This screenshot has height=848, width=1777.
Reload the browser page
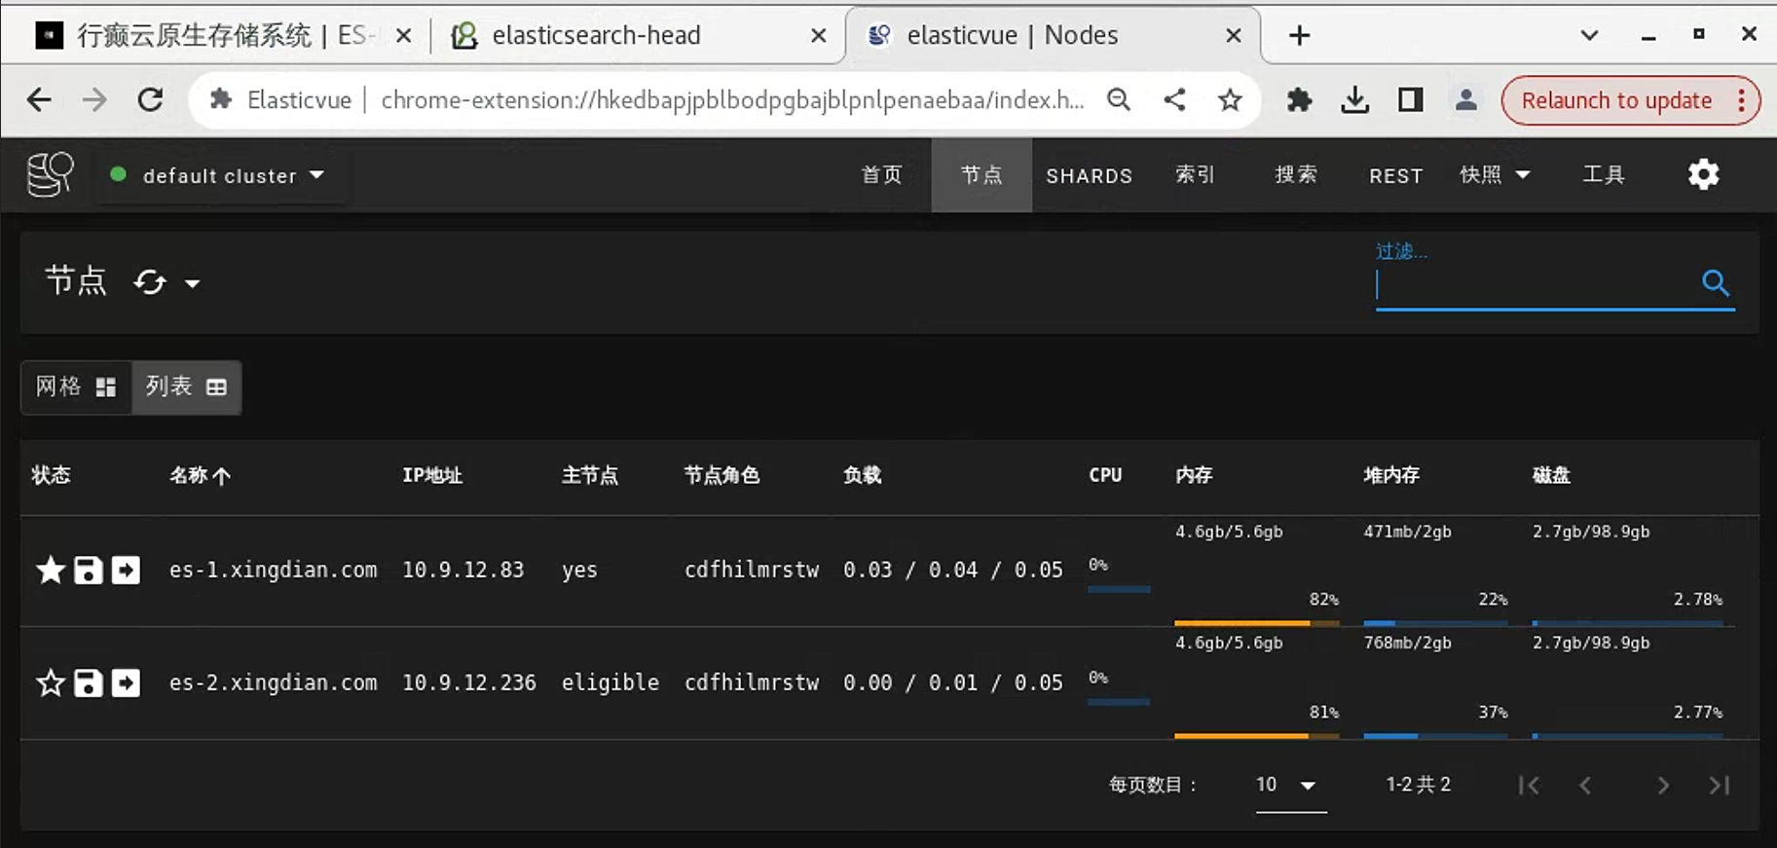[x=150, y=99]
